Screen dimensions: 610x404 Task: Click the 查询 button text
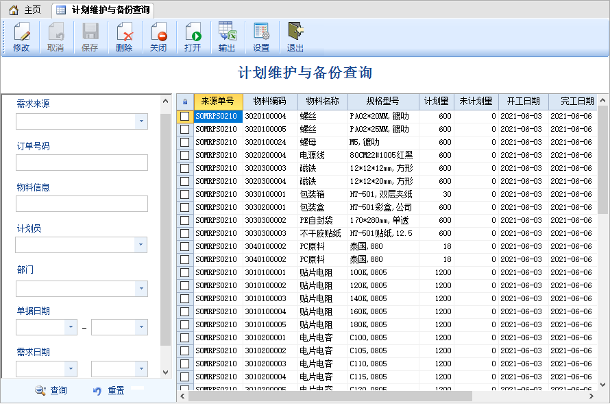pyautogui.click(x=59, y=390)
